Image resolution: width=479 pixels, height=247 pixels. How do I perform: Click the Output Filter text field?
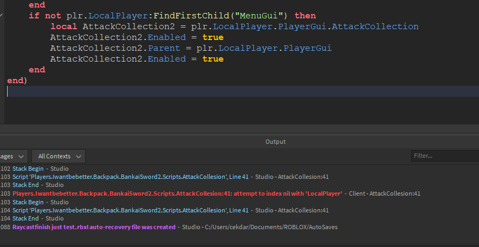click(x=444, y=156)
